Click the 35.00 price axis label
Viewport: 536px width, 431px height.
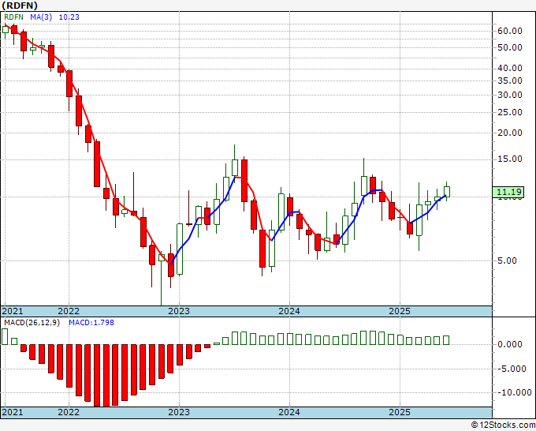click(x=510, y=81)
